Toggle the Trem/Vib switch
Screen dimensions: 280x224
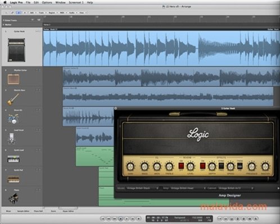point(240,166)
